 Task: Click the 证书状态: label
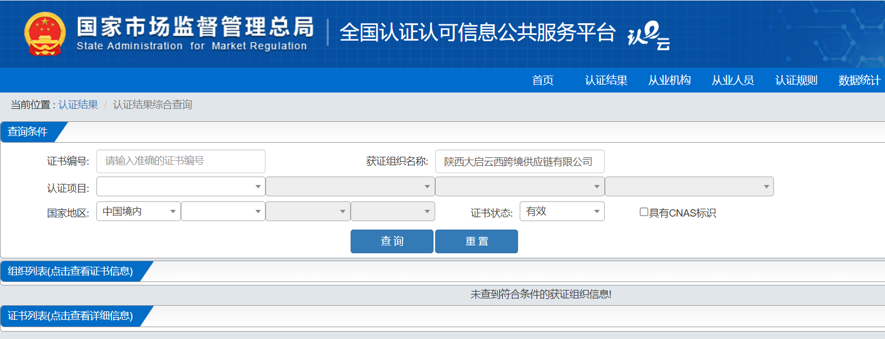tap(492, 213)
